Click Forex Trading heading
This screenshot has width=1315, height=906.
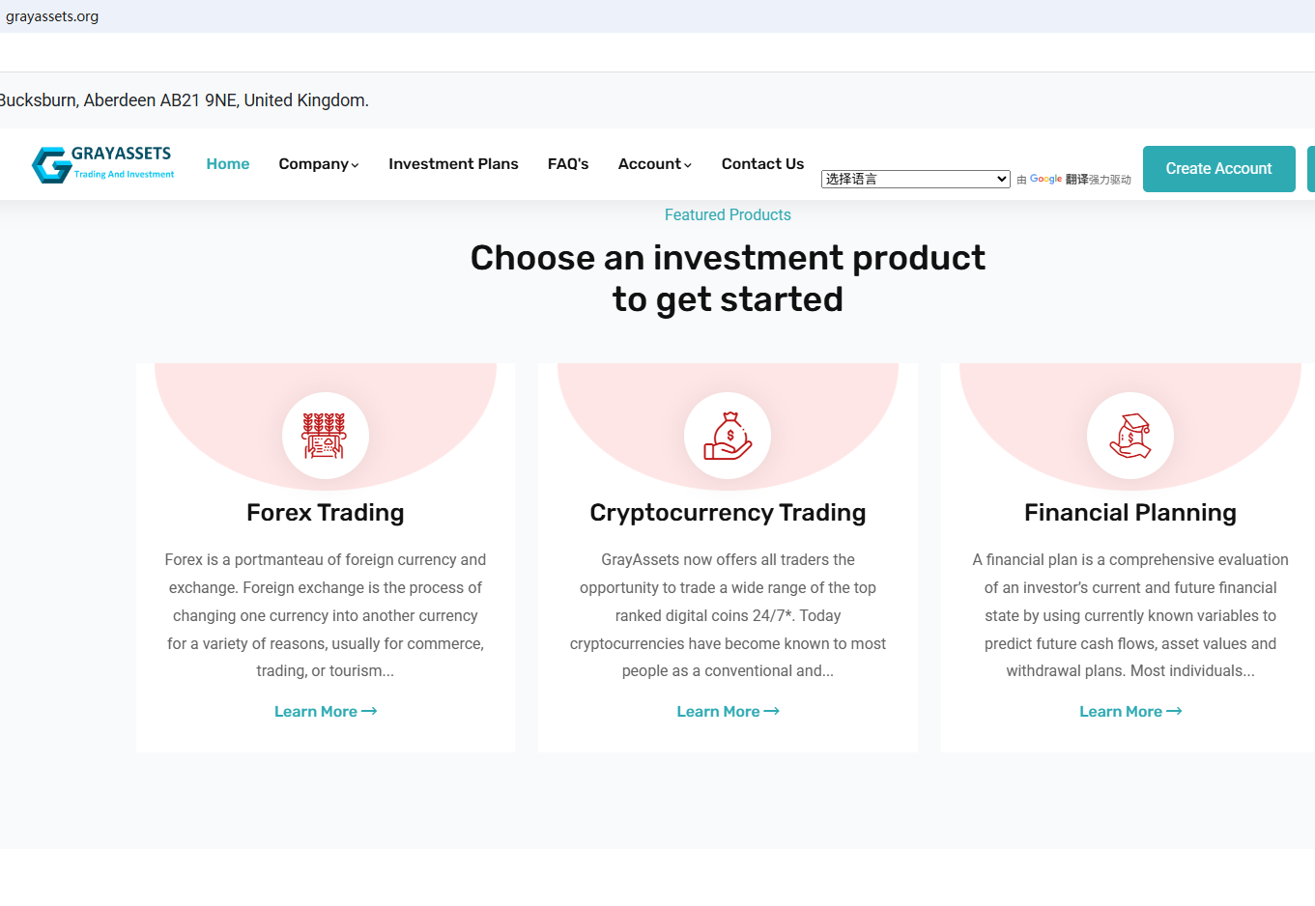click(325, 513)
